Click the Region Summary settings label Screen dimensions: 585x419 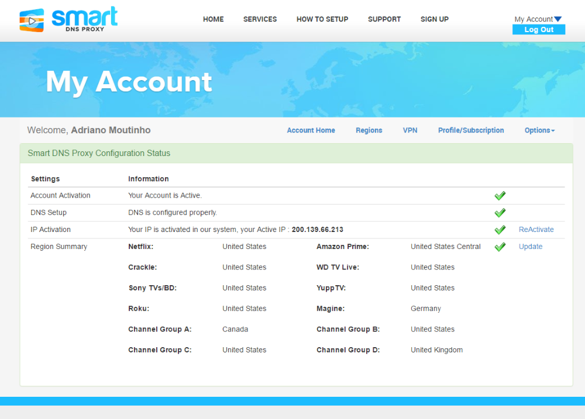click(x=59, y=247)
